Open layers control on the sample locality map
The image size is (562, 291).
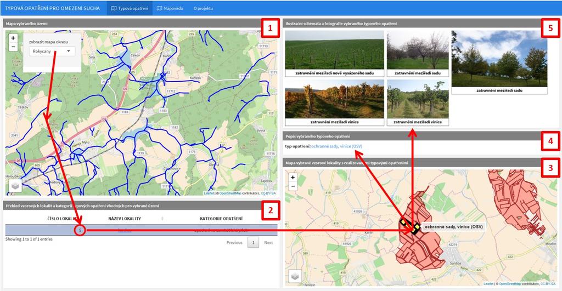[x=295, y=276]
